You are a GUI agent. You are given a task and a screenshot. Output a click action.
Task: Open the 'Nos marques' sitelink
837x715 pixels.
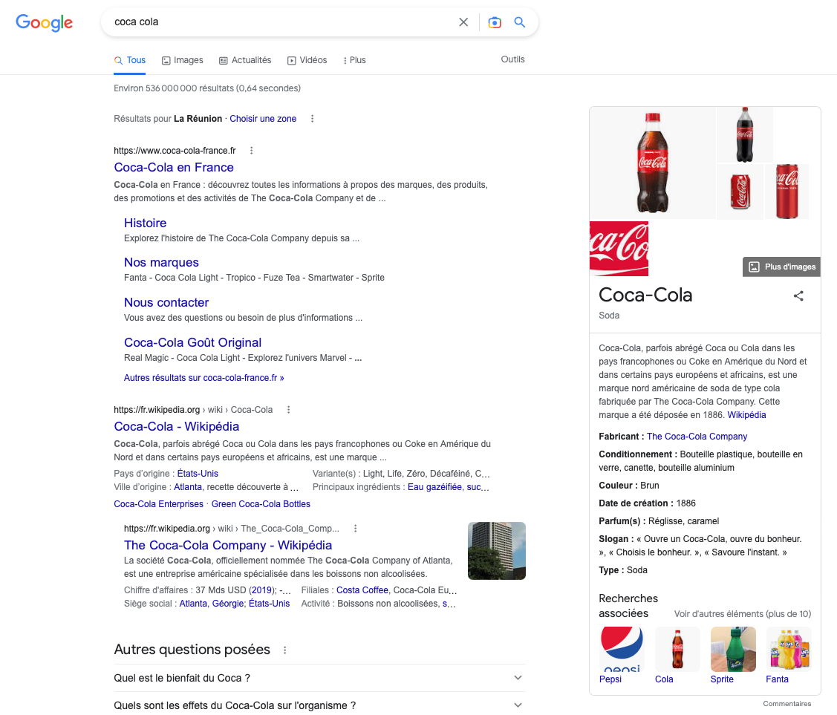click(161, 263)
